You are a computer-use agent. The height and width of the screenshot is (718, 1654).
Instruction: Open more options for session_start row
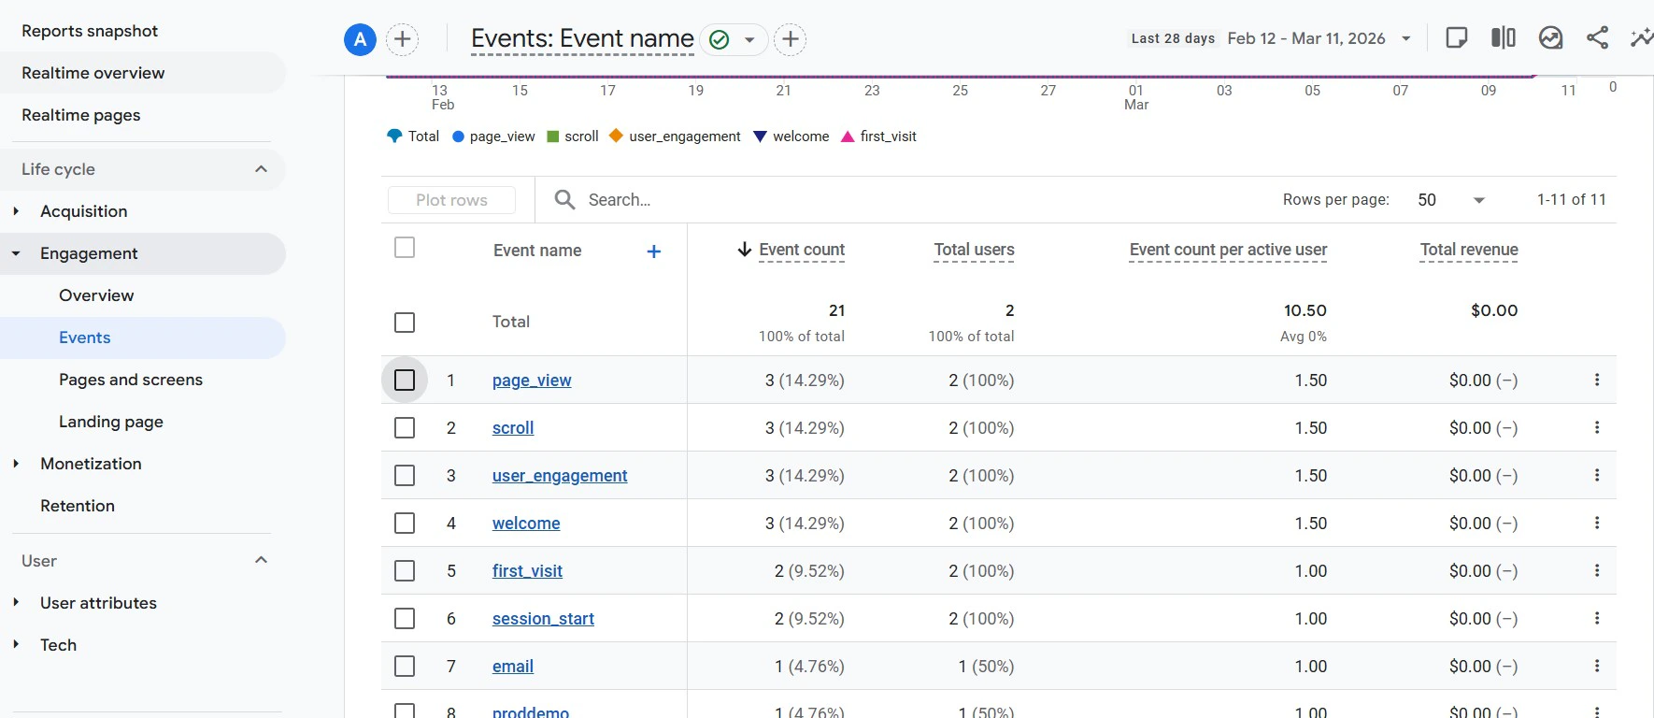1597,618
